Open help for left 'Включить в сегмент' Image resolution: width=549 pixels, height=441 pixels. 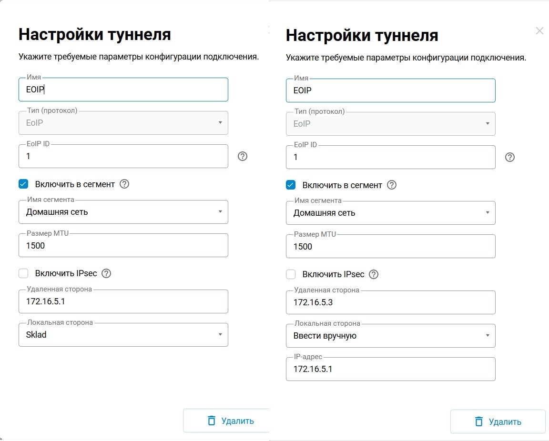point(124,184)
